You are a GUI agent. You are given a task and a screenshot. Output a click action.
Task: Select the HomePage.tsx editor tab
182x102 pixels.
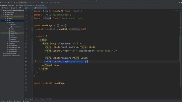[x=40, y=8]
